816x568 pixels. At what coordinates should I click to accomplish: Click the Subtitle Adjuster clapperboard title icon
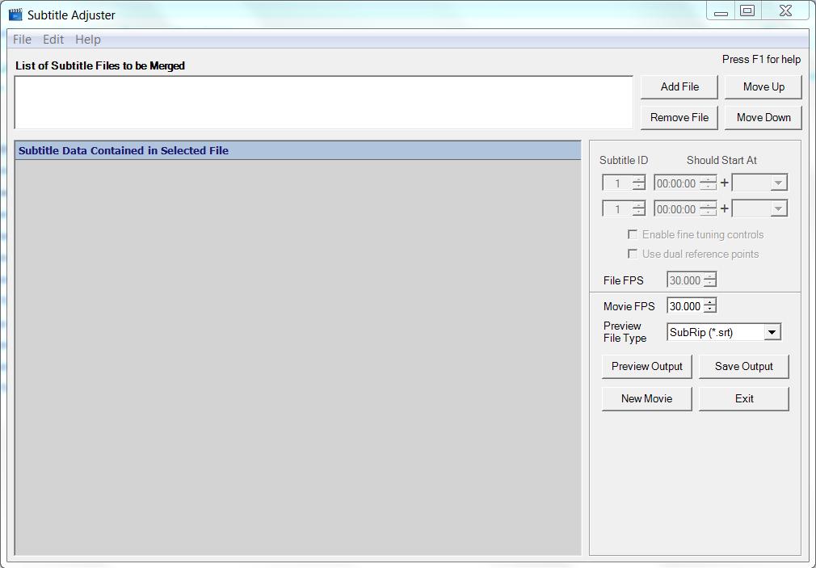click(x=15, y=15)
